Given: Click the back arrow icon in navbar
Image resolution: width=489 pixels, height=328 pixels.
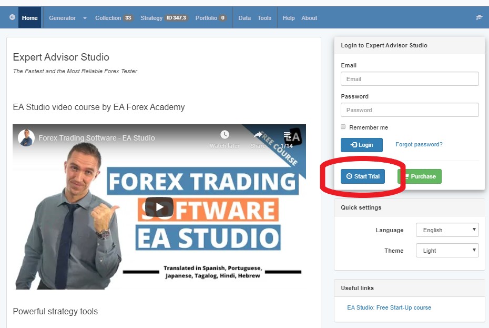Looking at the screenshot, I should click(x=12, y=17).
